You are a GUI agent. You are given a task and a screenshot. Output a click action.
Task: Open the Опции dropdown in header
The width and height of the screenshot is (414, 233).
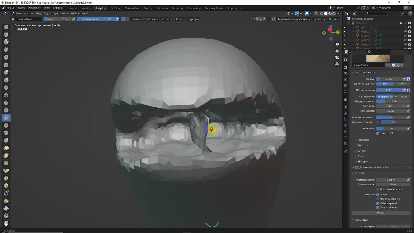334,19
